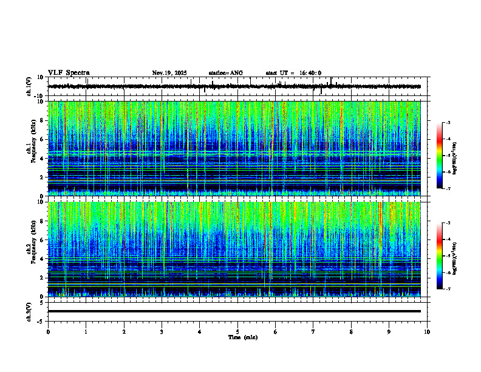The height and width of the screenshot is (372, 481).
Task: Click time-axis tick label "9"
Action: [389, 332]
